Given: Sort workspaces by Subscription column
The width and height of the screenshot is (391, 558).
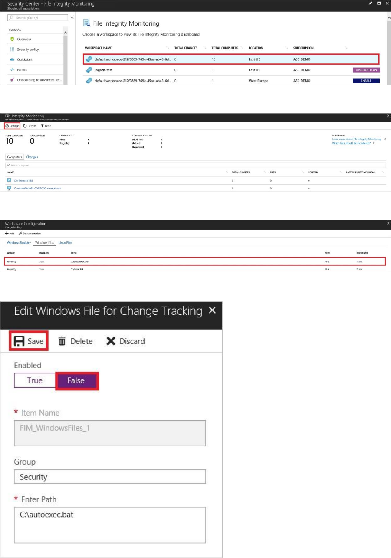Looking at the screenshot, I should coord(303,48).
